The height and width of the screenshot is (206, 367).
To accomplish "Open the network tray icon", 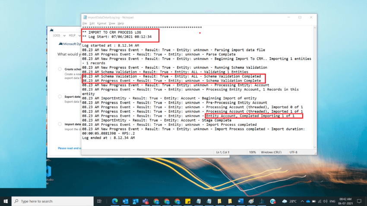I will [x=320, y=201].
